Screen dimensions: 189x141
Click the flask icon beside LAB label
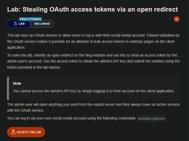15,24
